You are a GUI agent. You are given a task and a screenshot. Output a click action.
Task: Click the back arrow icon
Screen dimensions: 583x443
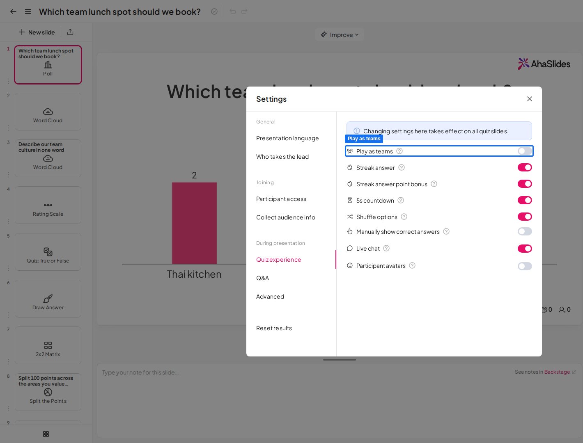[x=13, y=11]
